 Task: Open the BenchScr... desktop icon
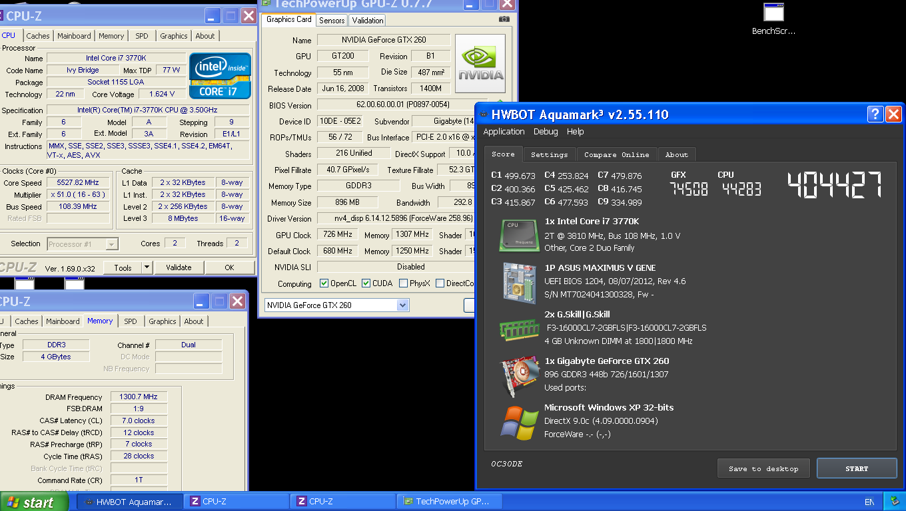[x=773, y=19]
